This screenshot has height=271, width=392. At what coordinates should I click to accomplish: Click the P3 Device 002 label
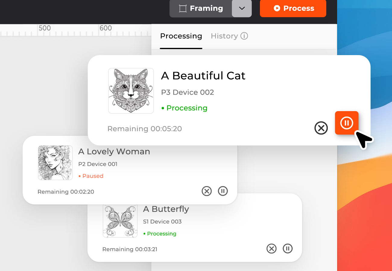(x=188, y=92)
